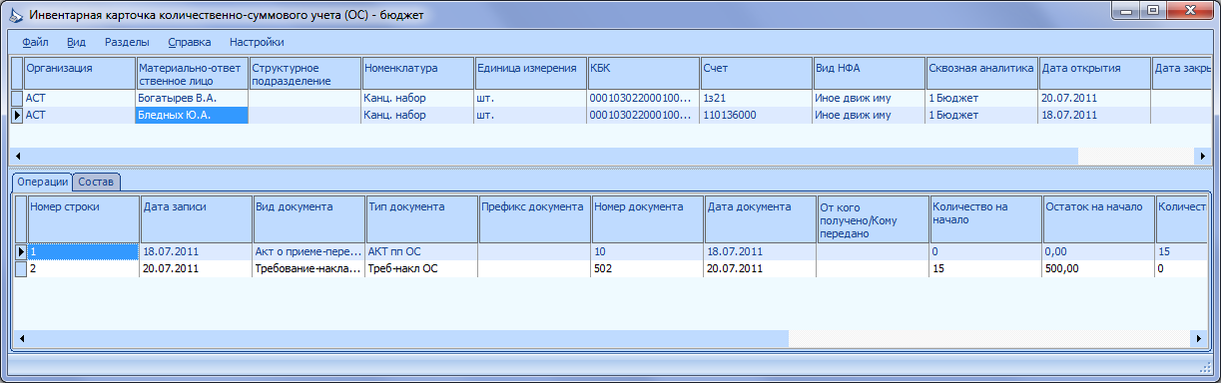The width and height of the screenshot is (1221, 383).
Task: Click right arrow of upper horizontal scrollbar
Action: coord(1203,157)
